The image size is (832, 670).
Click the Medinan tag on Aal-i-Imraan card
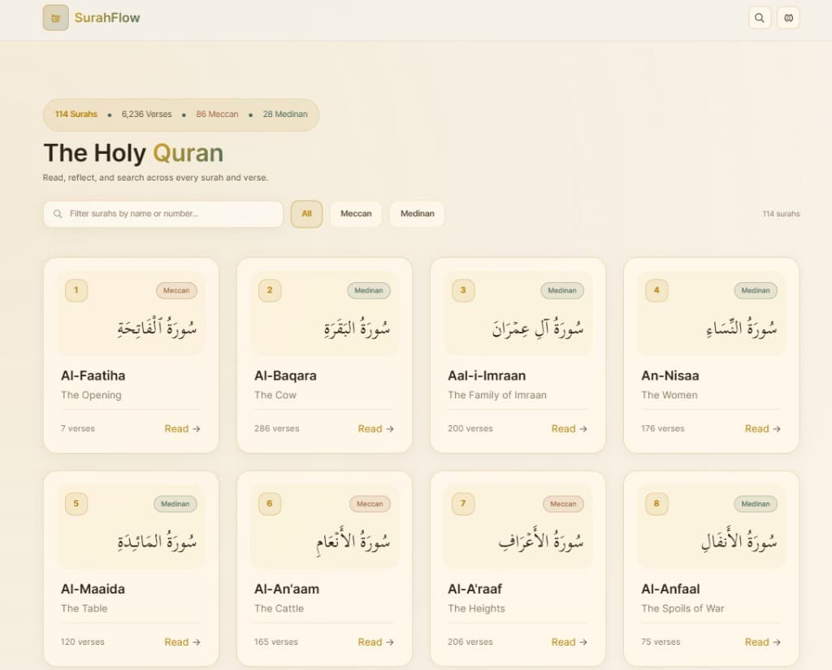point(562,290)
